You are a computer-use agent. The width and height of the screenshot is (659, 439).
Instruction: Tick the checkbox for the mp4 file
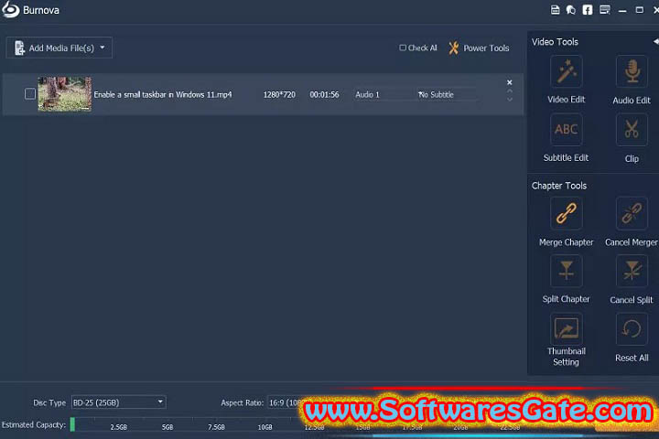[x=30, y=93]
